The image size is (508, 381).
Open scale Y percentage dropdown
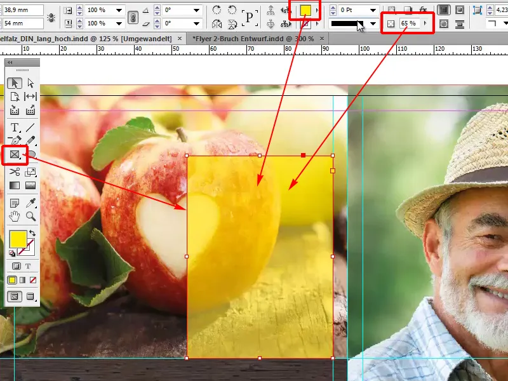point(119,23)
